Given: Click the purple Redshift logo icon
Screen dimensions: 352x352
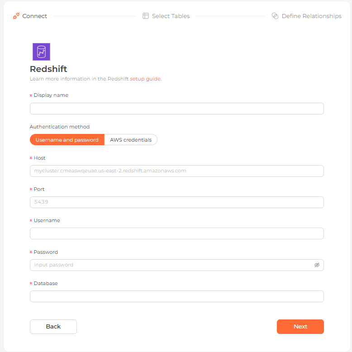Looking at the screenshot, I should tap(41, 52).
